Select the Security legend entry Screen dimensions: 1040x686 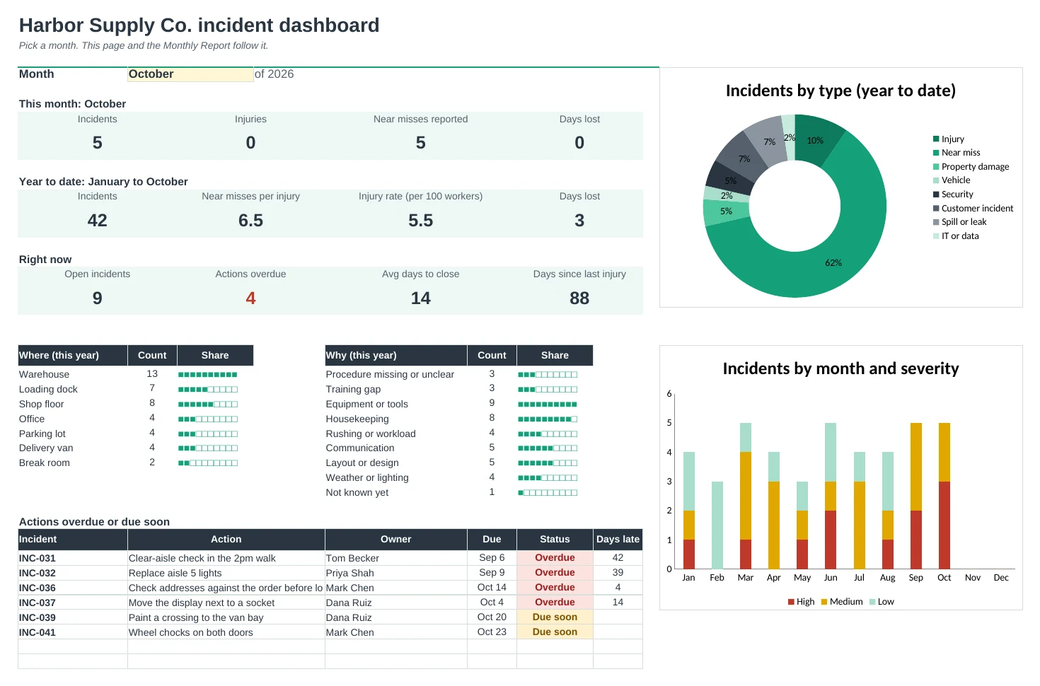pos(953,194)
